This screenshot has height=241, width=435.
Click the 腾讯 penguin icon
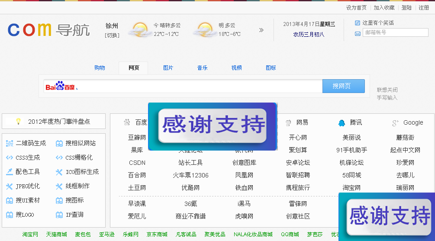342,123
